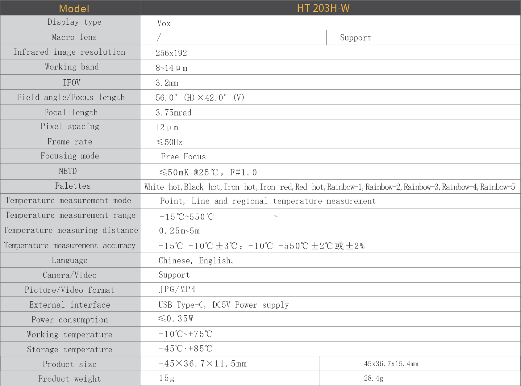The height and width of the screenshot is (386, 521).
Task: Select the 'Palettes' label
Action: click(x=73, y=186)
